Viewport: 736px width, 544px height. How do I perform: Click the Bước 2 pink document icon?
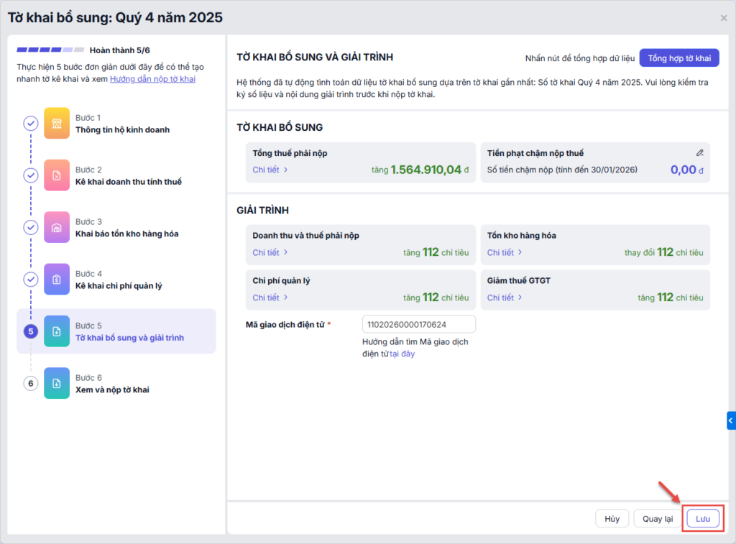click(x=57, y=175)
